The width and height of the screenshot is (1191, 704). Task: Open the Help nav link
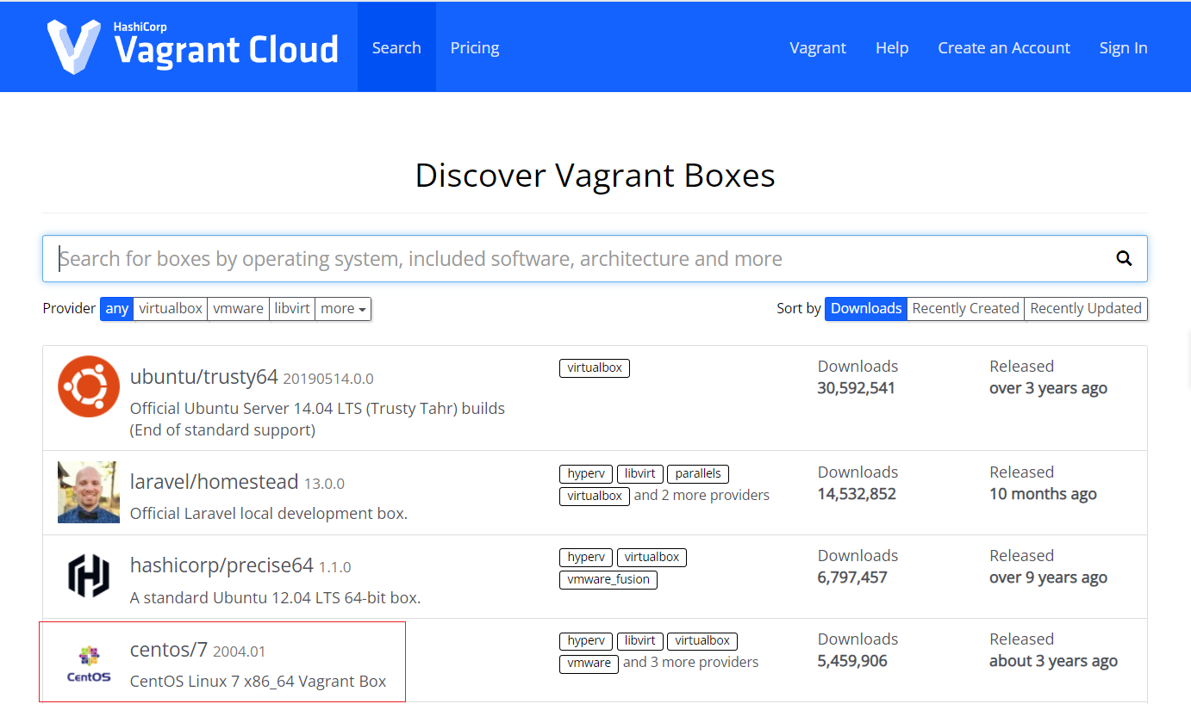[892, 47]
